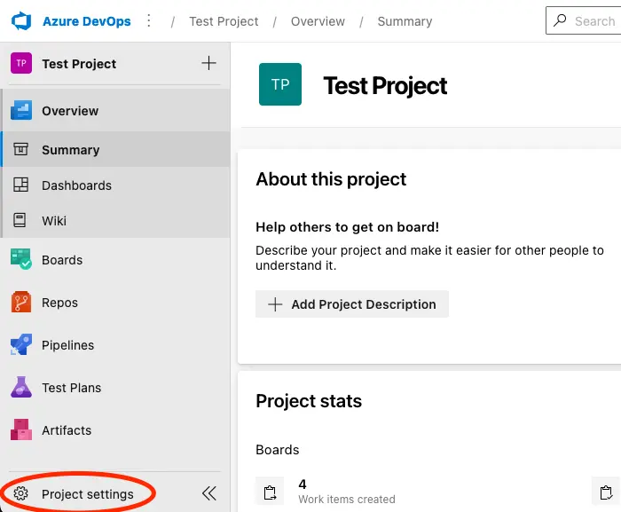621x512 pixels.
Task: Select Summary in the sidebar
Action: (115, 149)
